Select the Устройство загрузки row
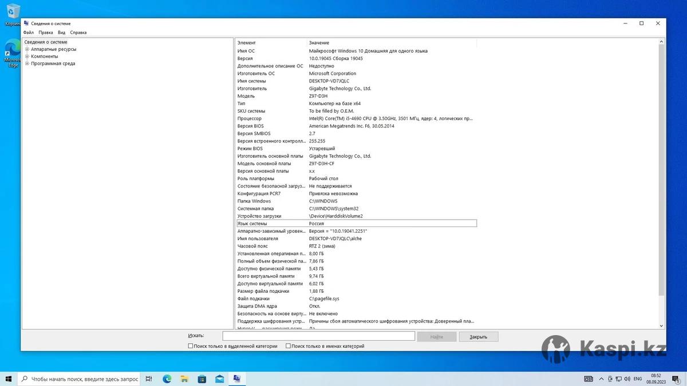 pyautogui.click(x=356, y=216)
